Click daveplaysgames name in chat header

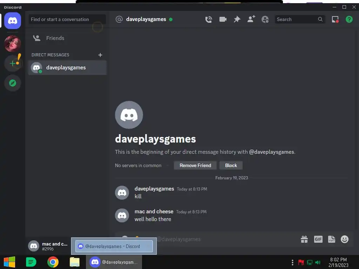(146, 20)
